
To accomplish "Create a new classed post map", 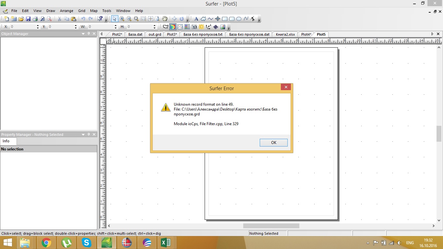I will pyautogui.click(x=187, y=27).
